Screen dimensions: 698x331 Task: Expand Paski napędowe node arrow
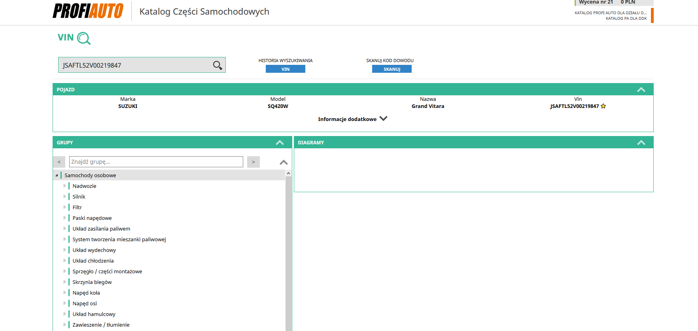tap(64, 218)
